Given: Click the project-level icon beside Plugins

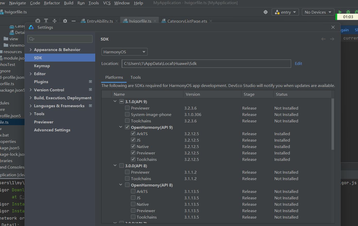Looking at the screenshot, I should coord(90,82).
